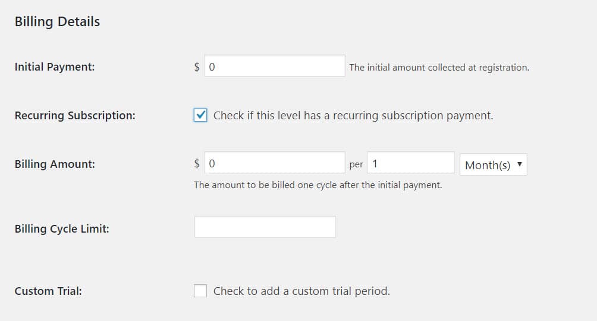The height and width of the screenshot is (321, 597).
Task: Click the 'per' text between billing fields
Action: (356, 165)
